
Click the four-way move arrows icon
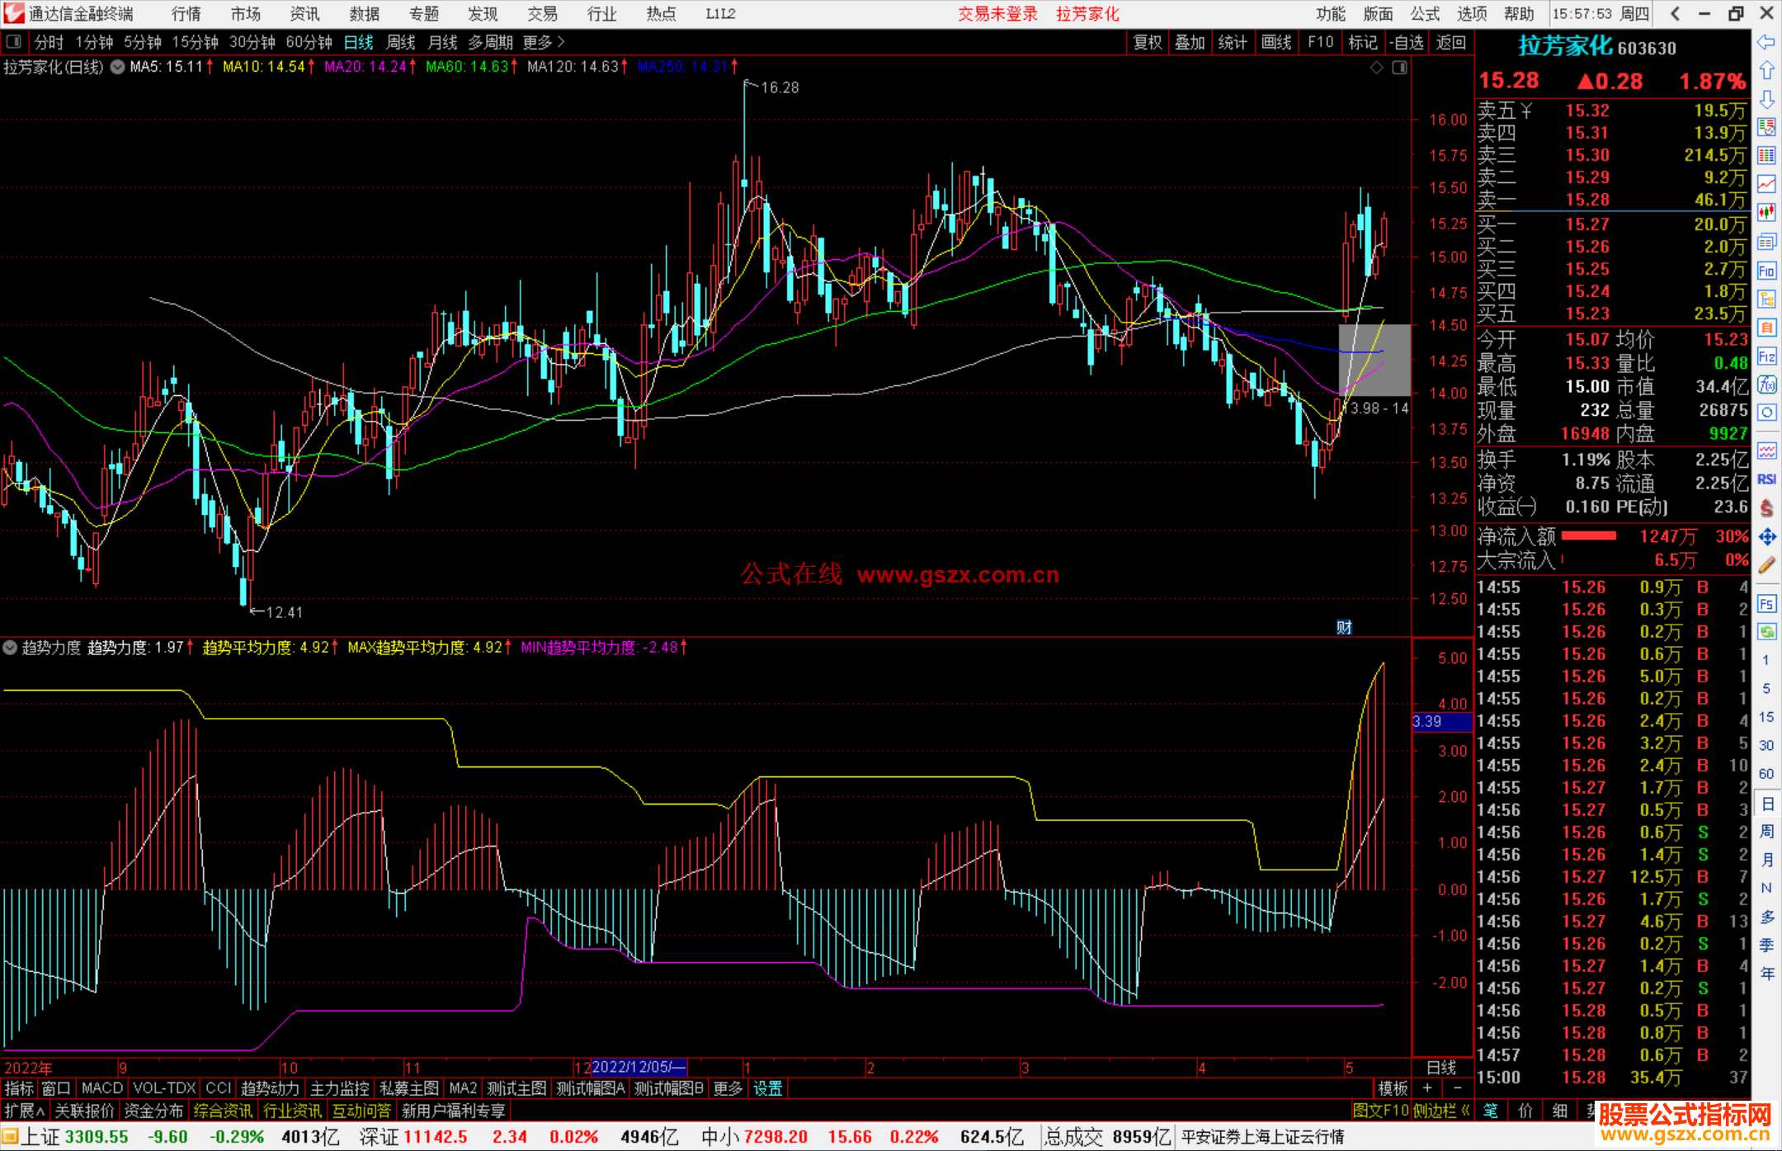[x=1766, y=537]
